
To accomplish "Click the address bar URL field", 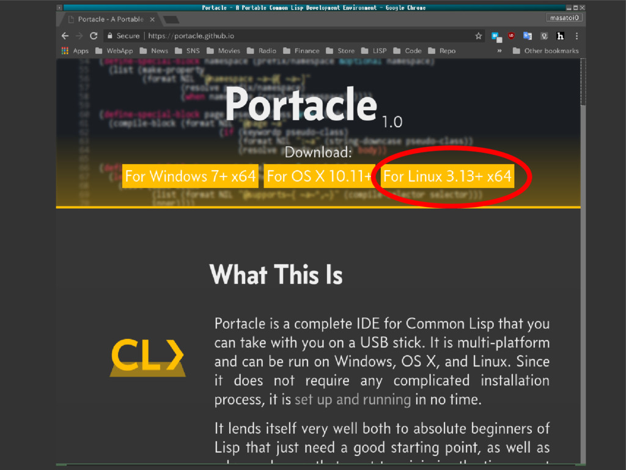I will [x=293, y=36].
